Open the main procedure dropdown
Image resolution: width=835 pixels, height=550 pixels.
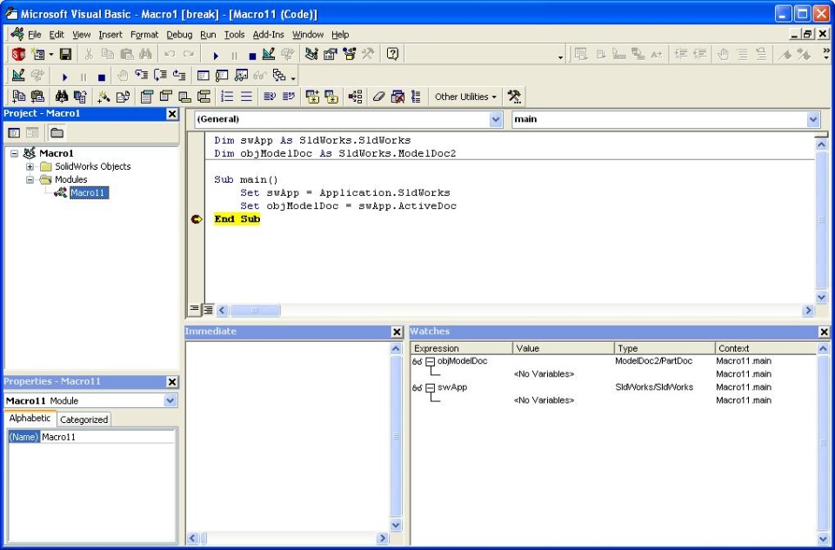(x=812, y=119)
